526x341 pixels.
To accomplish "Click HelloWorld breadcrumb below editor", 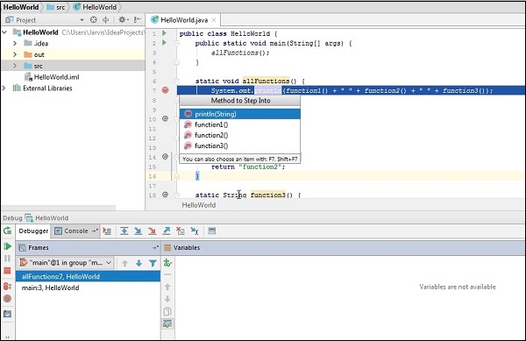I will coord(199,205).
